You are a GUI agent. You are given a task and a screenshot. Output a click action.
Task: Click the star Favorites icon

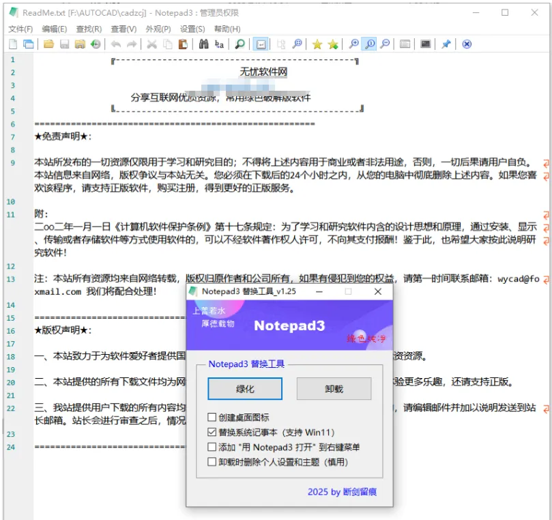pyautogui.click(x=317, y=44)
